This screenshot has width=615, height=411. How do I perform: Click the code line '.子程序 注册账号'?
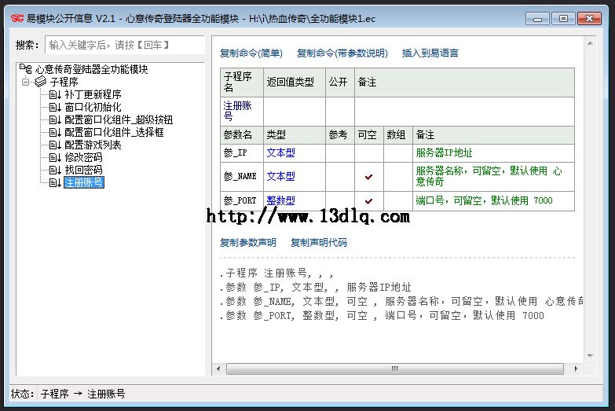(276, 273)
